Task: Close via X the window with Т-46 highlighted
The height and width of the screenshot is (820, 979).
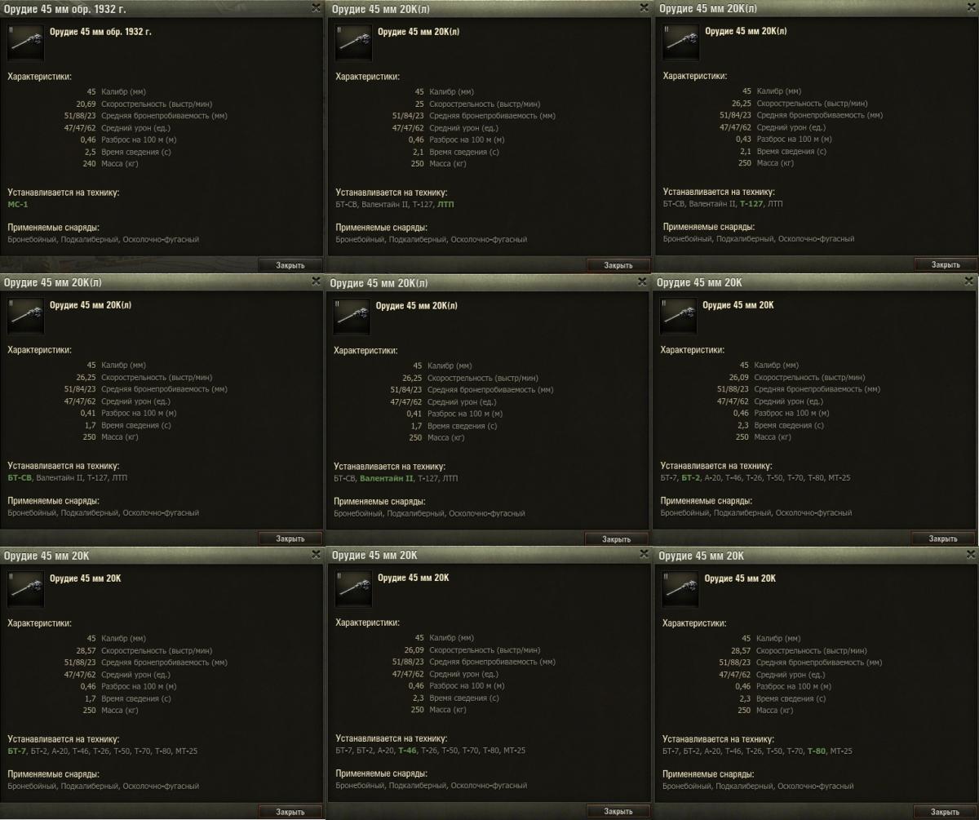Action: [x=645, y=554]
